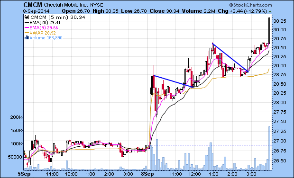294x178 pixels.
Task: Click the Low 26.70 value
Action: tap(134, 11)
